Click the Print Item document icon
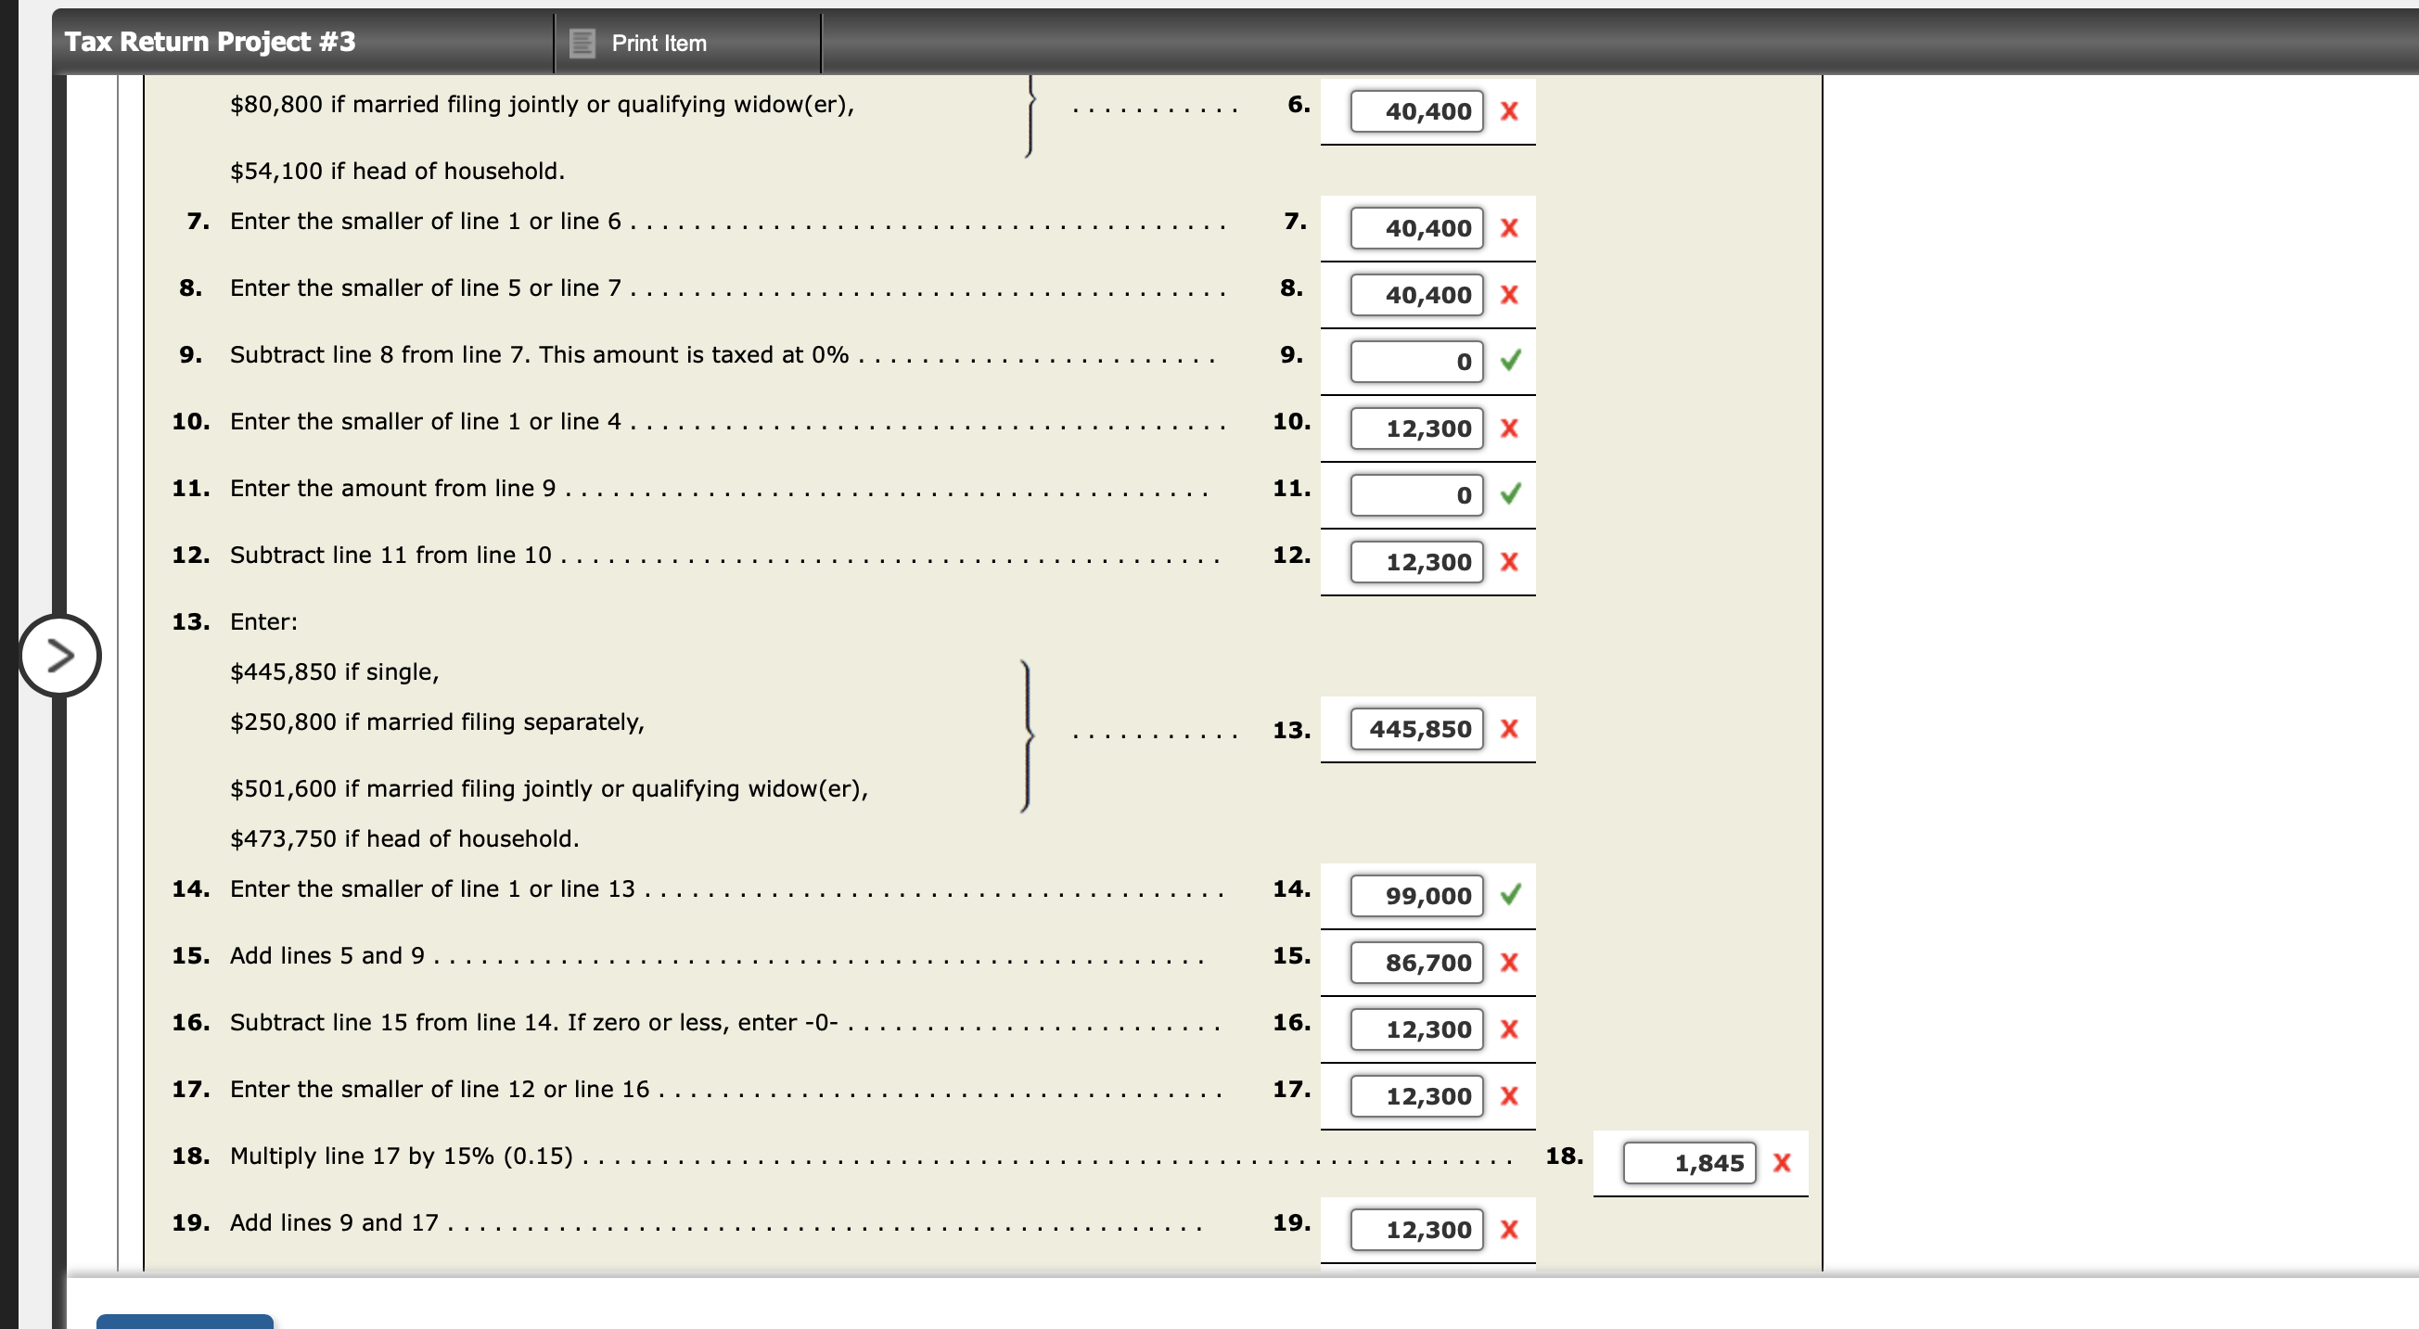Viewport: 2419px width, 1329px height. pyautogui.click(x=581, y=43)
